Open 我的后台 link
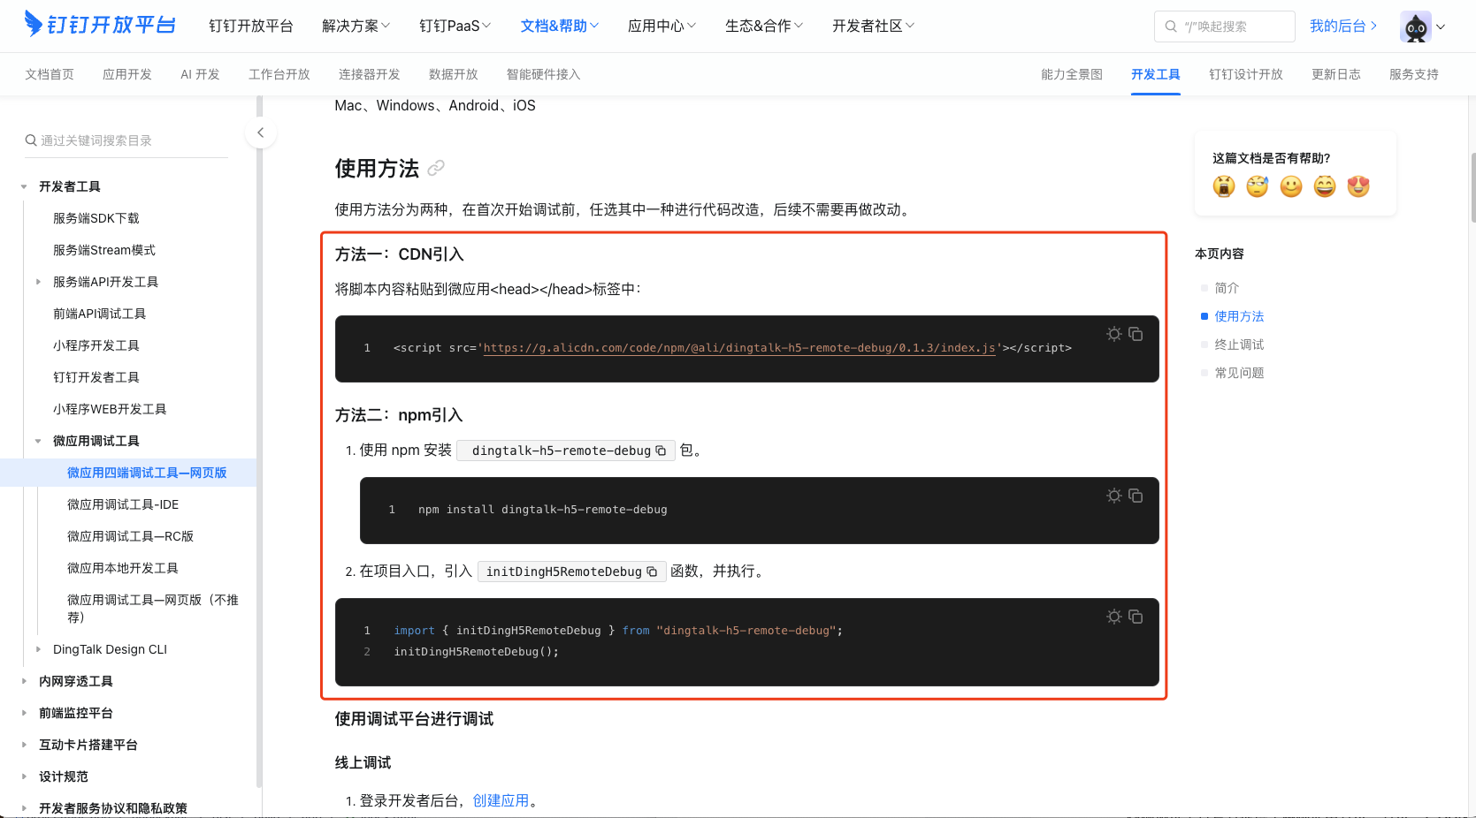The height and width of the screenshot is (818, 1476). [1343, 27]
